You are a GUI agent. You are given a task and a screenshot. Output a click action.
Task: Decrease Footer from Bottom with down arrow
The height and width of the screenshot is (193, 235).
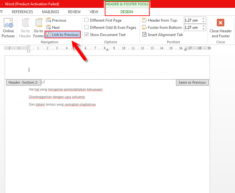pos(203,29)
